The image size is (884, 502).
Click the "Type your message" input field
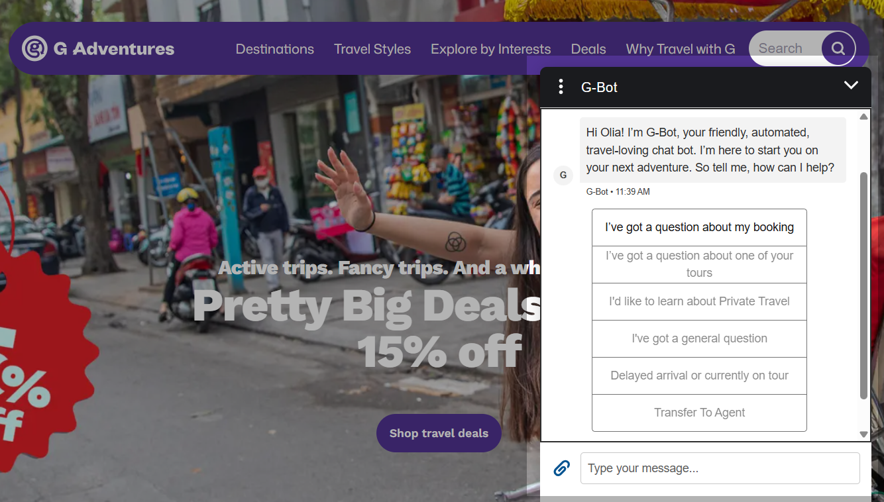click(x=720, y=468)
